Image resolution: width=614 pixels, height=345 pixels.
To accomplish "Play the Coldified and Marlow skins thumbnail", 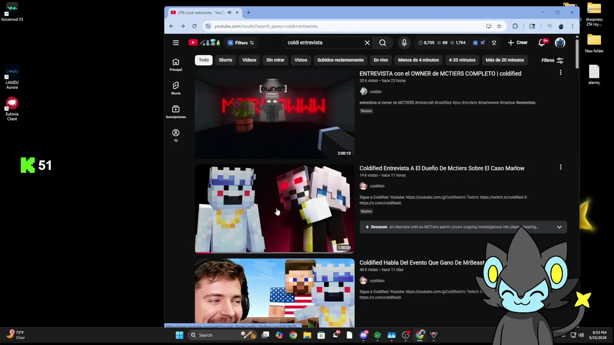I will [x=274, y=208].
